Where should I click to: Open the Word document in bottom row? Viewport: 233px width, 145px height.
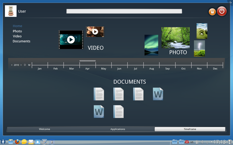tap(99, 111)
